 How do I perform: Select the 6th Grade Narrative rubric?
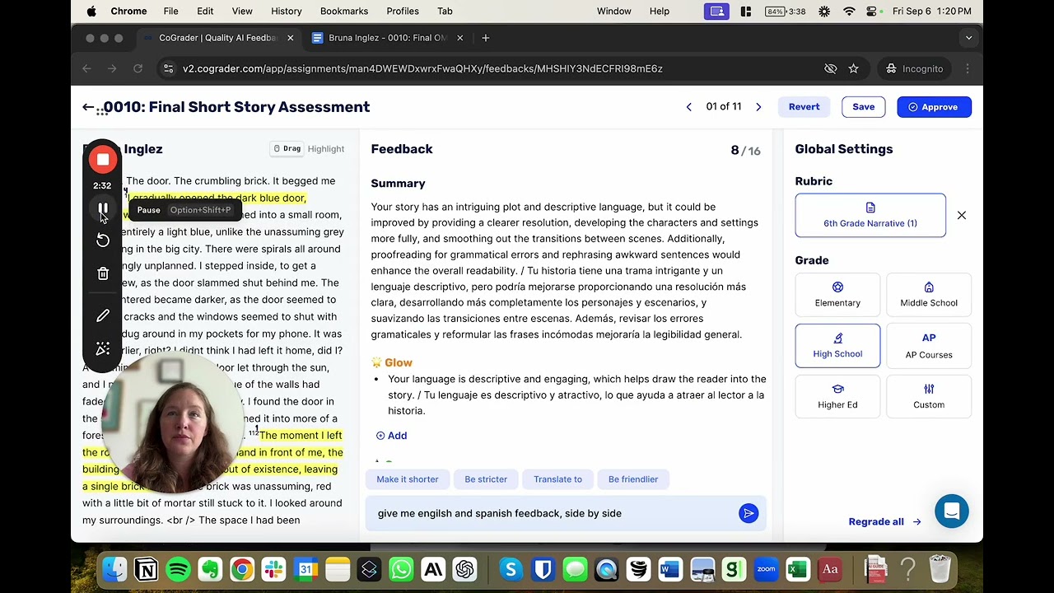point(870,215)
